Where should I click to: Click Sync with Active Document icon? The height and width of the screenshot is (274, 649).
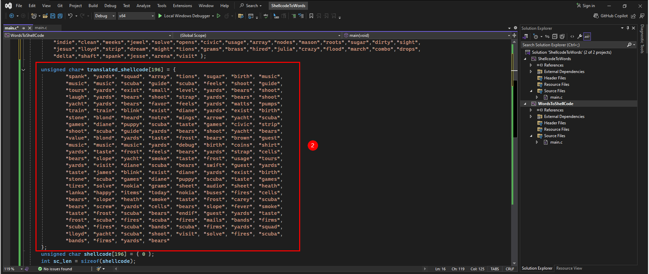tap(547, 36)
